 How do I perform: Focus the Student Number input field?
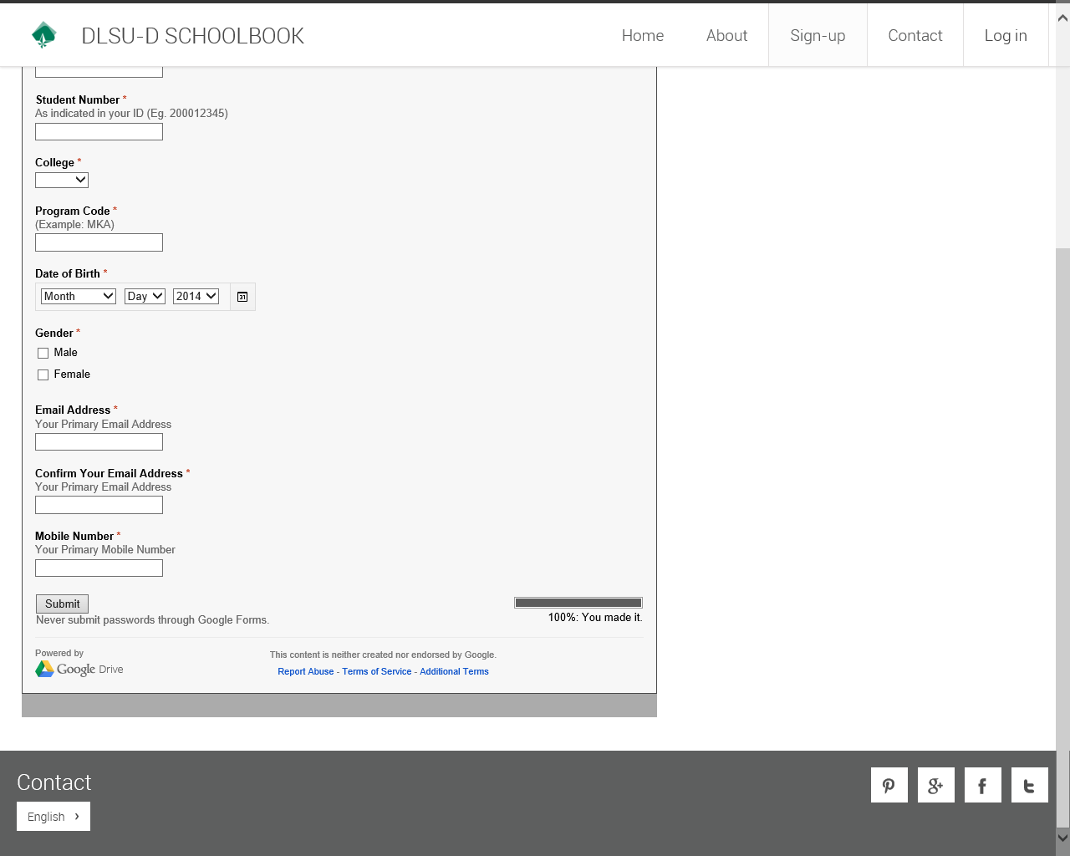[x=99, y=132]
